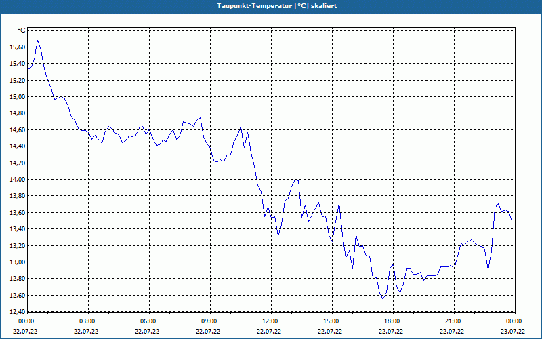Viewport: 542px width, 339px height.
Task: Click the "00:00" time label for 22.07.22
Action: point(26,321)
